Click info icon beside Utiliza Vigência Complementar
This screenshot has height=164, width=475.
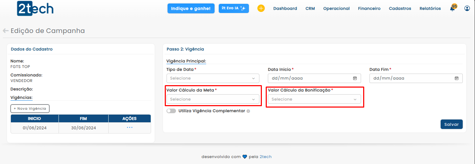(x=248, y=111)
